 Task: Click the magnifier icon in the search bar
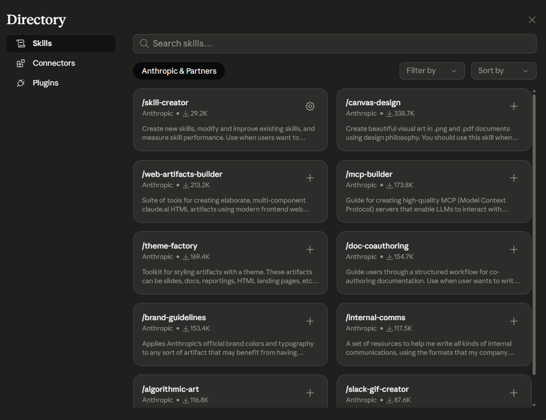(144, 43)
